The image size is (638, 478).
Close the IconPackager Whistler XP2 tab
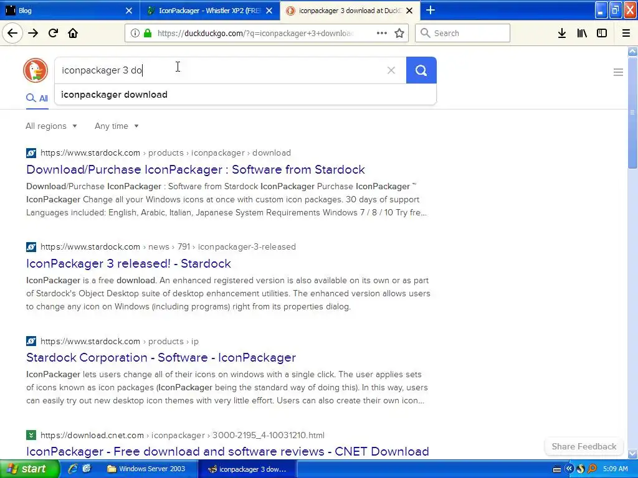[269, 11]
